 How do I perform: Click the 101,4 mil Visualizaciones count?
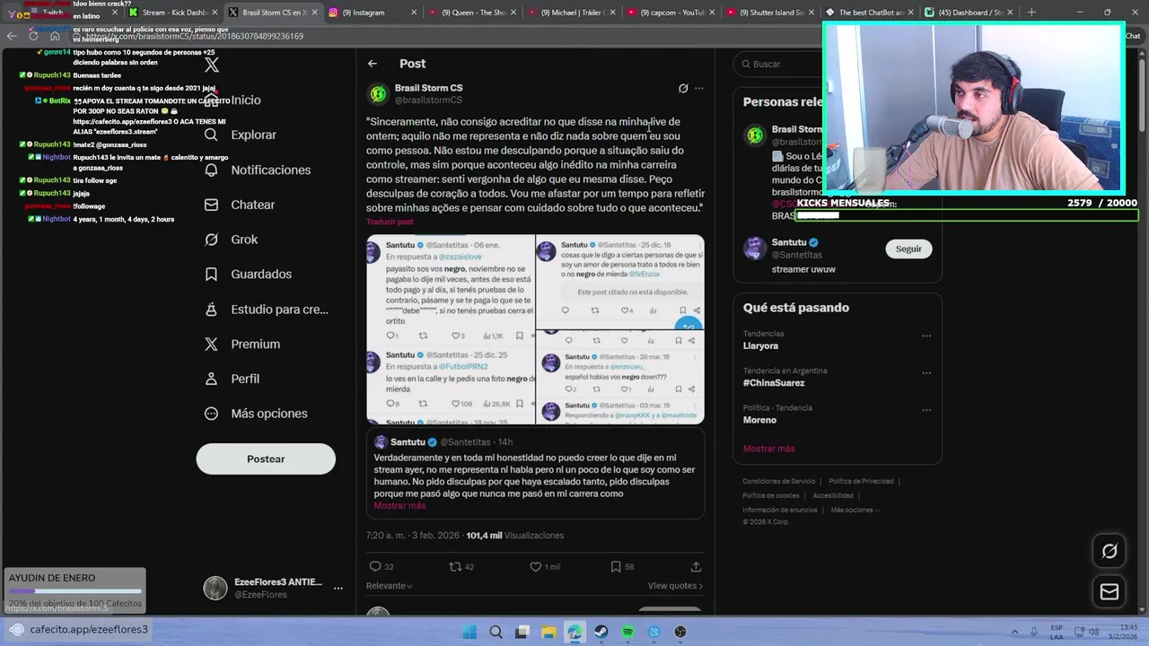click(x=514, y=536)
